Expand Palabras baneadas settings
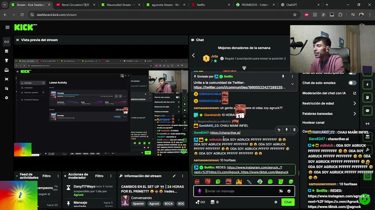Image resolution: width=375 pixels, height=210 pixels. click(354, 113)
